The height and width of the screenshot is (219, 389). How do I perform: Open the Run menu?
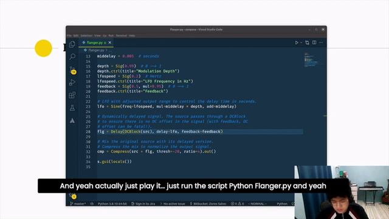coord(111,35)
